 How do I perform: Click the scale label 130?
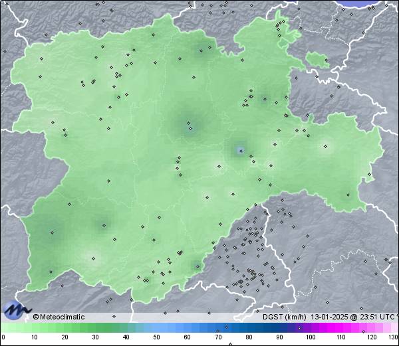(x=394, y=337)
